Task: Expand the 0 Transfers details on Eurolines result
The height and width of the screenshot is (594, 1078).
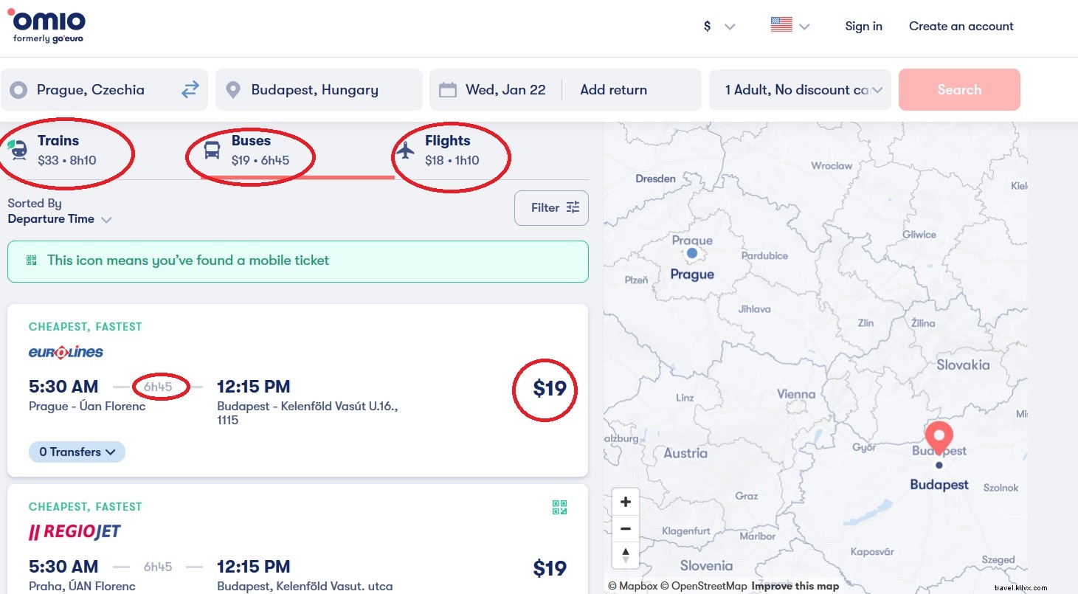Action: tap(76, 452)
